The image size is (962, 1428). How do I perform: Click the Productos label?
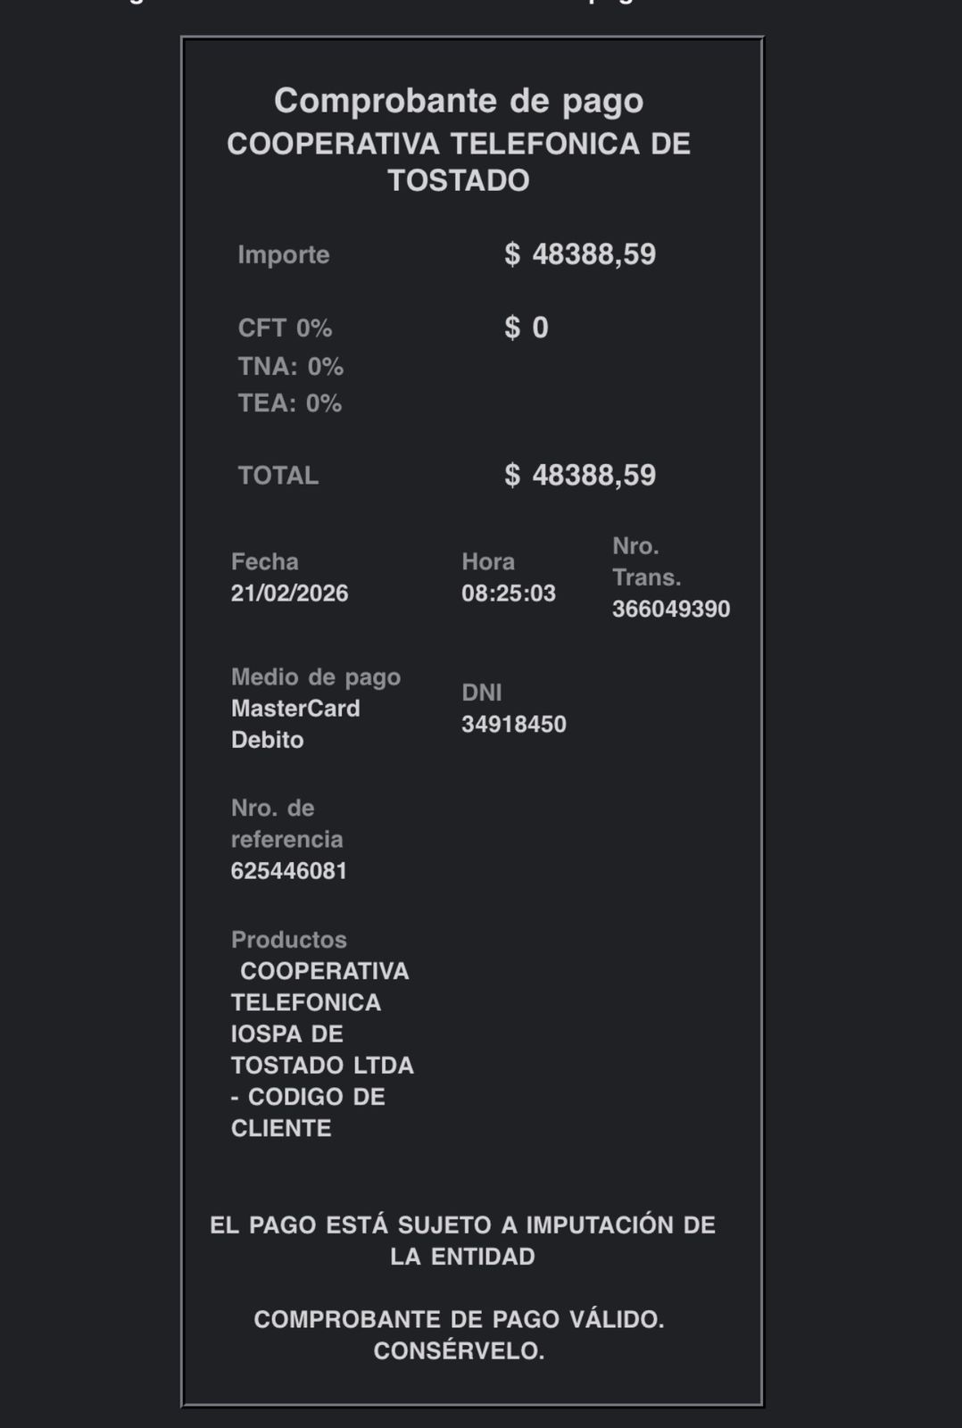tap(289, 940)
